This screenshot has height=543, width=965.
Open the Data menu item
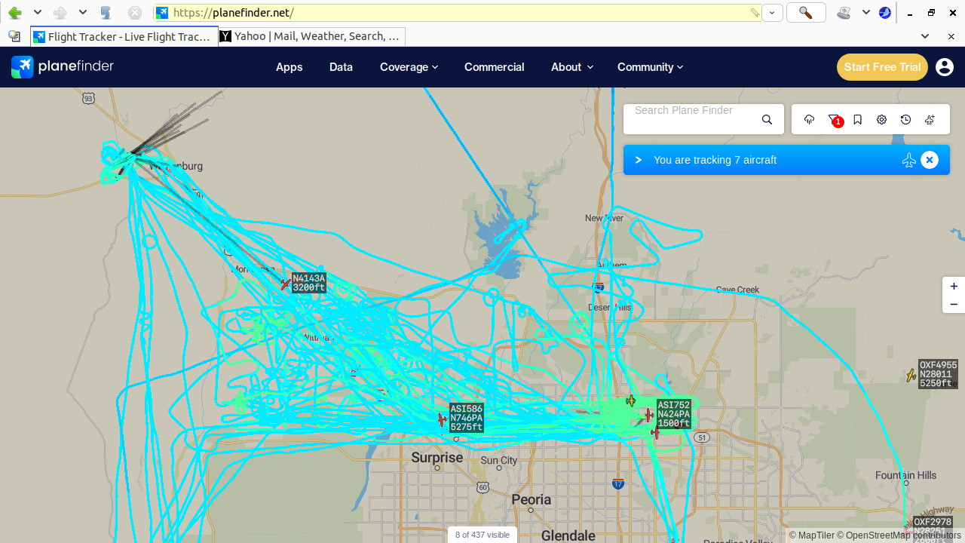[x=341, y=67]
